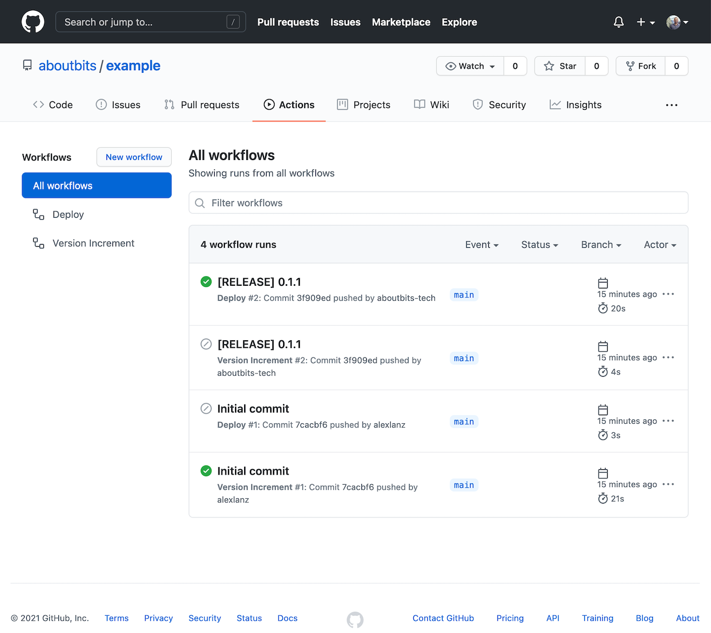The width and height of the screenshot is (711, 633).
Task: Click the skipped status icon on Deploy #1
Action: tap(206, 408)
